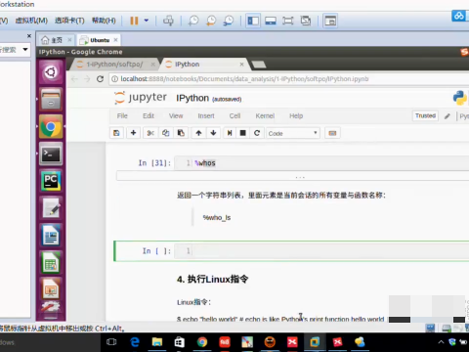Viewport: 469px width, 352px height.
Task: Expand the collapsed %whos output
Action: [x=300, y=177]
